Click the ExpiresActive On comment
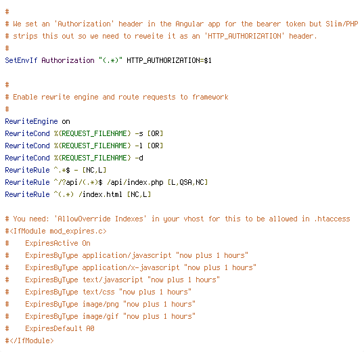The height and width of the screenshot is (352, 364). (x=58, y=243)
